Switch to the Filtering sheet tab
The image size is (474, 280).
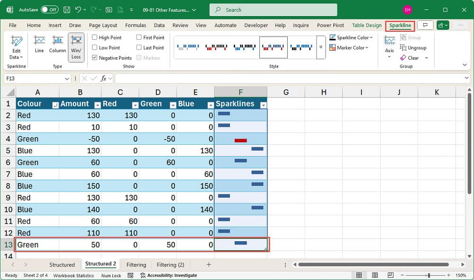[x=136, y=265]
